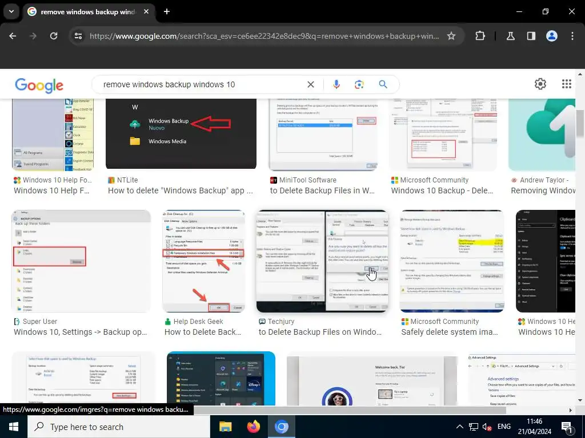
Task: Open 'Safely delete system ima...' thumbnail
Action: coord(452,261)
